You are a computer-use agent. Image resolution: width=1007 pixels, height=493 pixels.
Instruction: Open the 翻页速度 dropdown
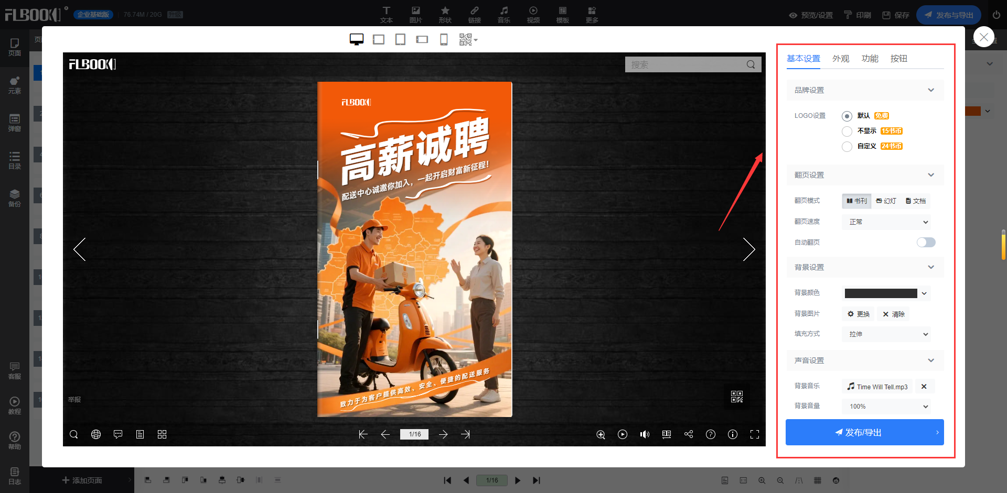click(x=886, y=222)
